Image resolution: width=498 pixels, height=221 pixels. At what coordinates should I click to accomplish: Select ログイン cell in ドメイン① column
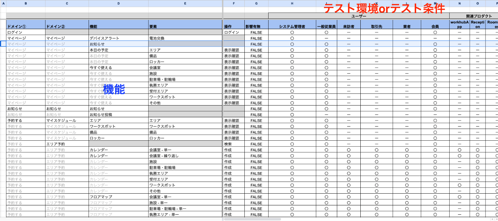(x=26, y=32)
